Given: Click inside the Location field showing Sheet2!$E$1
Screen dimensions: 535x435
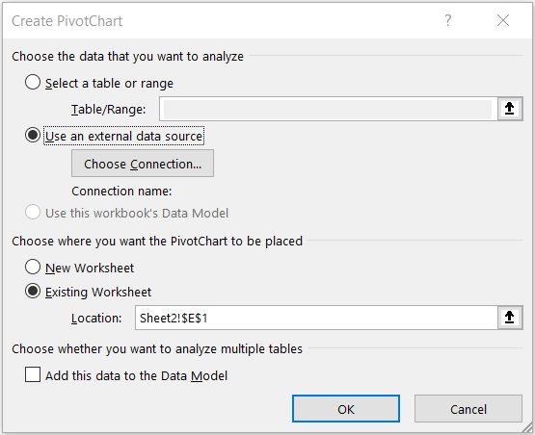Looking at the screenshot, I should pyautogui.click(x=316, y=318).
